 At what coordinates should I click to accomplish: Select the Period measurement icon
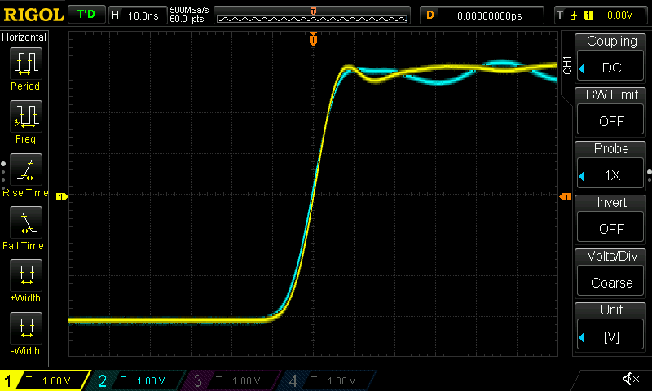click(26, 64)
